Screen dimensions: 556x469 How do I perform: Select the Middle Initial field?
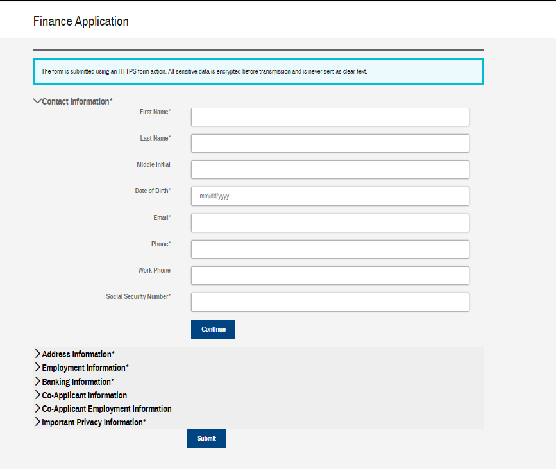[x=330, y=169]
